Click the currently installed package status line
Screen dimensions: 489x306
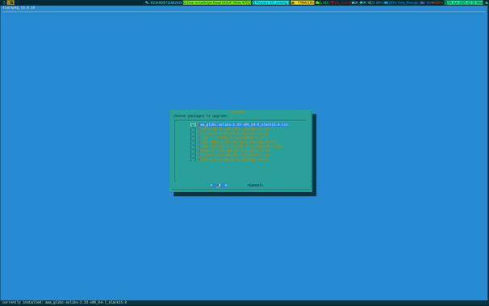65,302
